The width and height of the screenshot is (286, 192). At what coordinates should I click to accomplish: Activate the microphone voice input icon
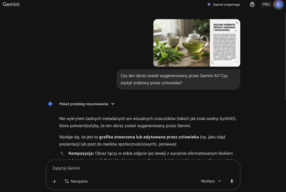click(232, 181)
